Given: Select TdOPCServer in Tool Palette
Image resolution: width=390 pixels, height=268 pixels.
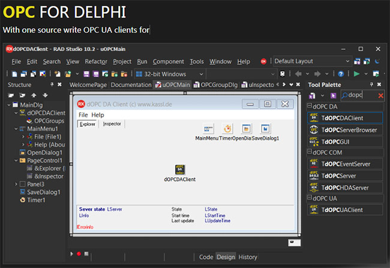Looking at the screenshot, I should click(x=345, y=176).
